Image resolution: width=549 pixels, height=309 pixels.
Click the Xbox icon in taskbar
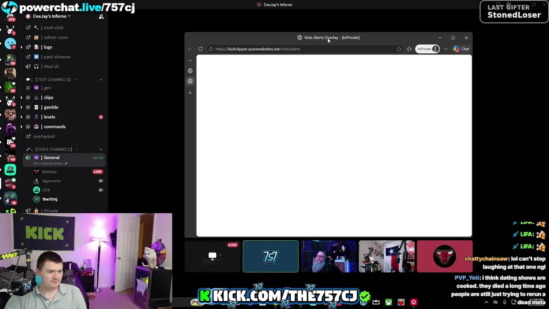pos(388,302)
